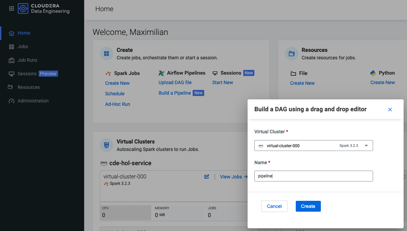Click Create New under Python
Screen dimensions: 407x231
383,82
